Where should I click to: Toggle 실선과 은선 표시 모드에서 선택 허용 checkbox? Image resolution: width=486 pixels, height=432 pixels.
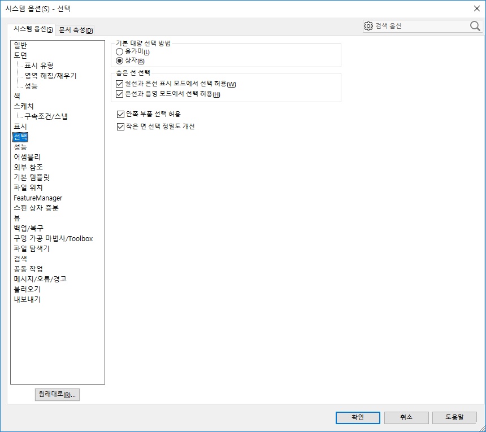point(119,84)
